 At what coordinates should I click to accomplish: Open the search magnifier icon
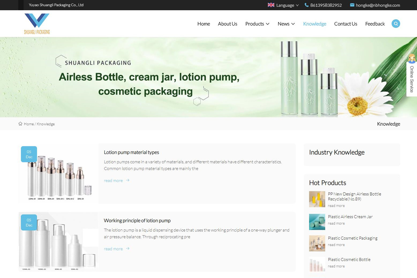(x=396, y=24)
